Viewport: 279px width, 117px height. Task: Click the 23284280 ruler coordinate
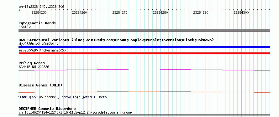[160, 12]
